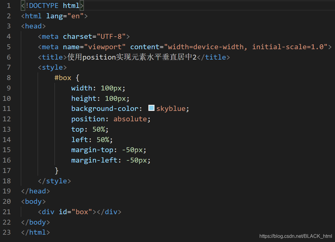Click line number 23 in the gutter

[7, 232]
